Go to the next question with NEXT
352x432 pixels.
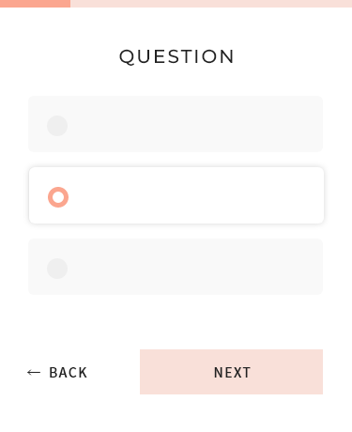[x=231, y=372]
